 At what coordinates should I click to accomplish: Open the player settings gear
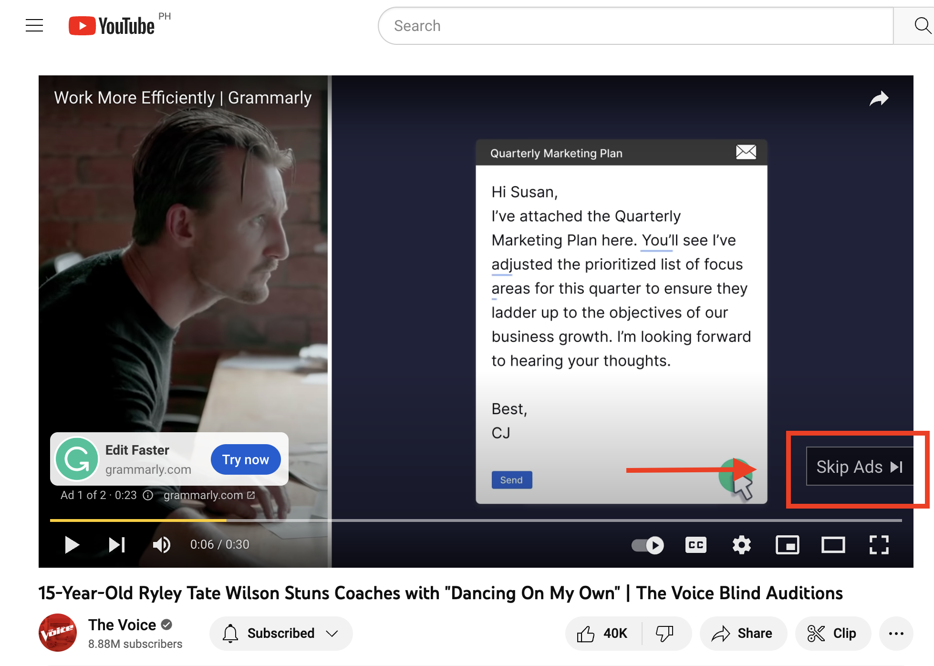click(x=741, y=545)
